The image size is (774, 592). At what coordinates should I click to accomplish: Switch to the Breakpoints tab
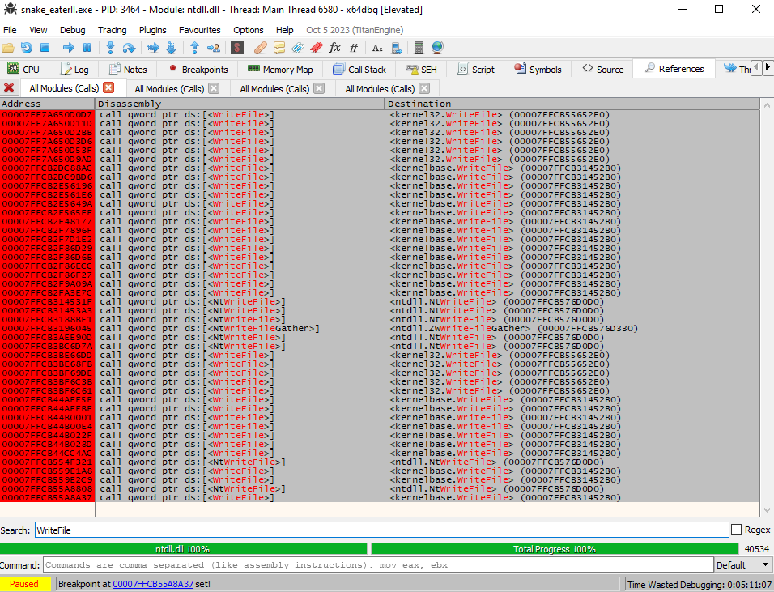tap(198, 69)
